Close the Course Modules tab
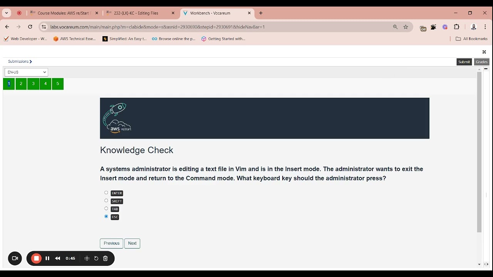This screenshot has width=493, height=277. [x=97, y=13]
